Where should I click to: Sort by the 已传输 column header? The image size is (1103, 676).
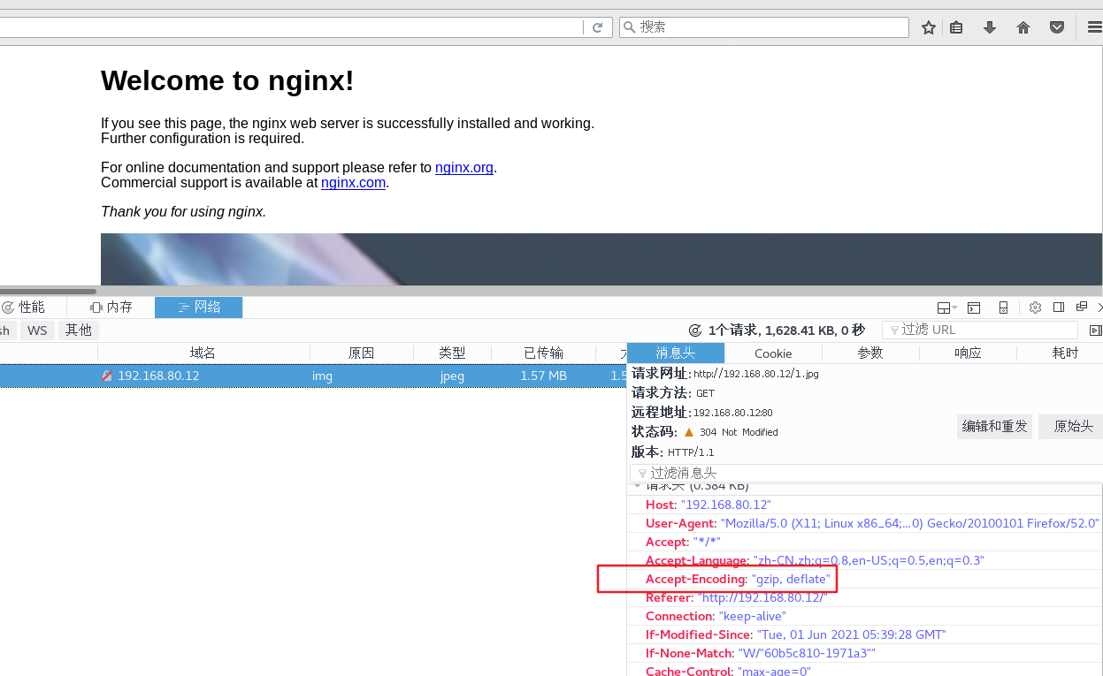[x=543, y=353]
